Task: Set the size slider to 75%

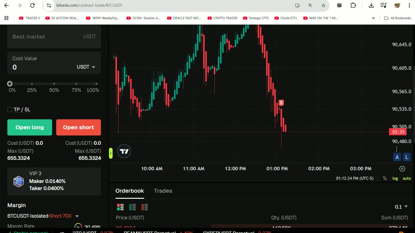Action: pos(76,84)
